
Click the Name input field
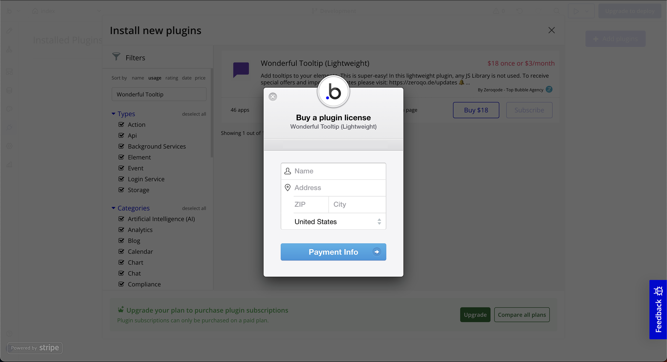tap(338, 171)
